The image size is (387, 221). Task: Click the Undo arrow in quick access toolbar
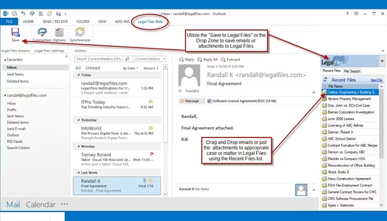(23, 14)
